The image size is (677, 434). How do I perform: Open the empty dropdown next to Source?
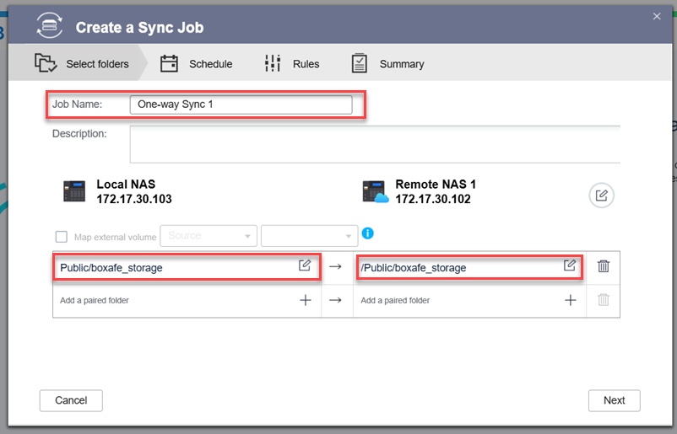(309, 236)
